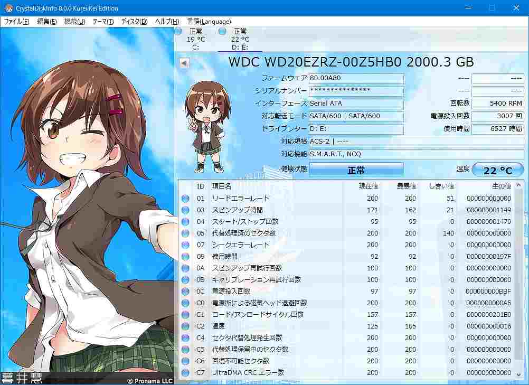Click status orb for drive D: E:
Screen dimensions: 529x385
(x=222, y=31)
